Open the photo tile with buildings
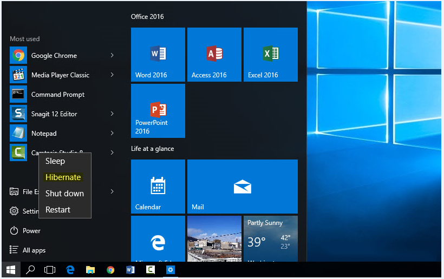 point(214,239)
